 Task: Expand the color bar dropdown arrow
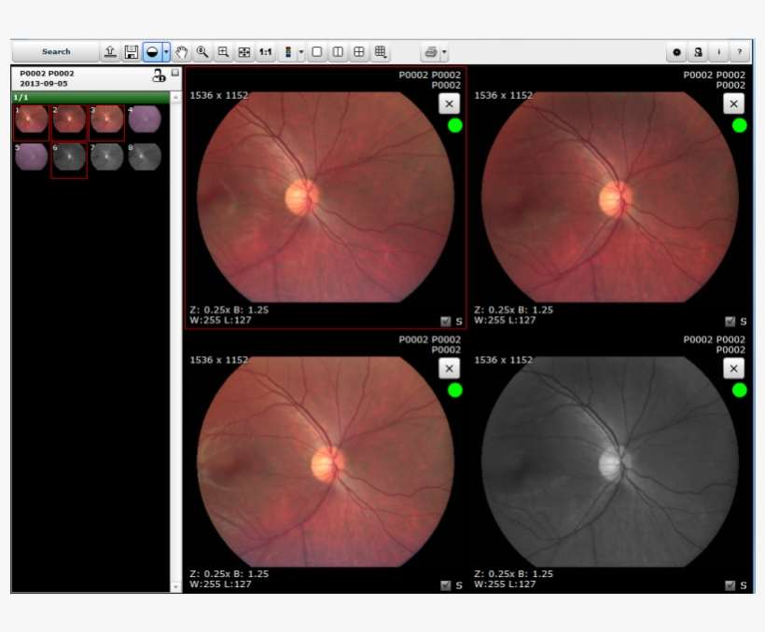tap(300, 53)
